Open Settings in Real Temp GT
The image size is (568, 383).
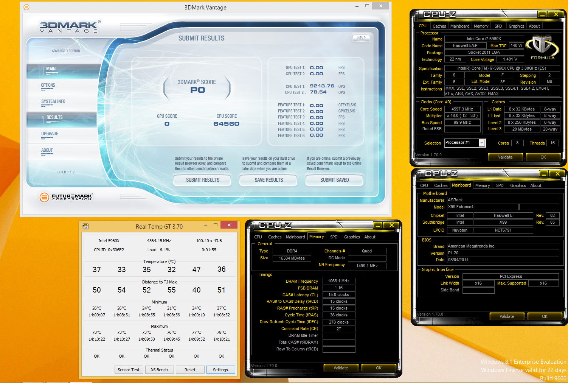pos(220,370)
